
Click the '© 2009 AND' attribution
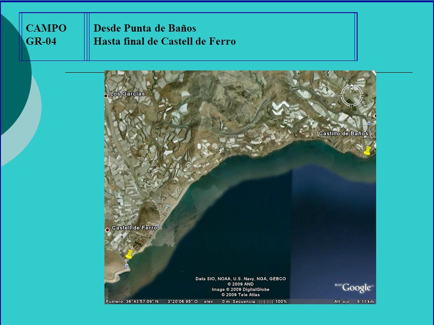[241, 284]
